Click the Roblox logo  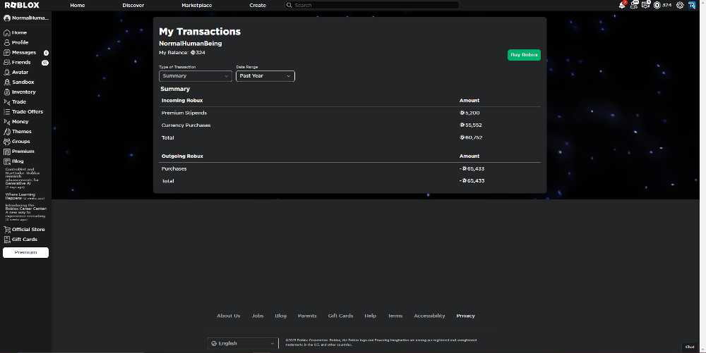(x=22, y=5)
